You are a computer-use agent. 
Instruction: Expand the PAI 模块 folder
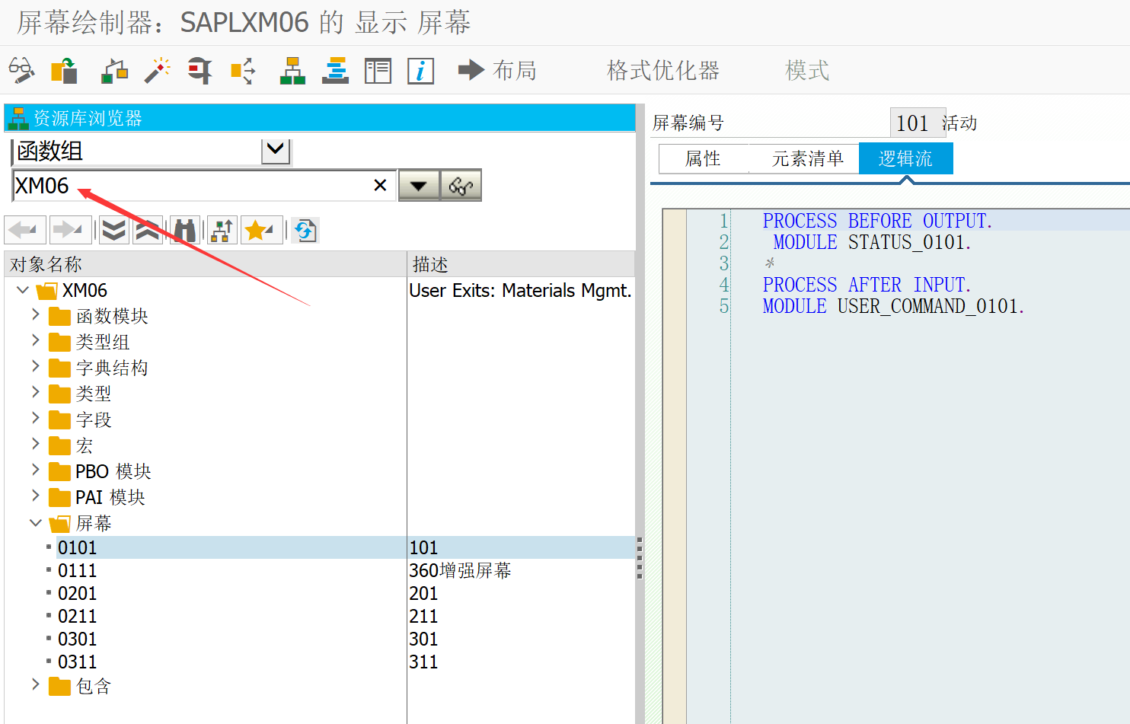[35, 496]
